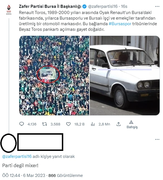Image resolution: width=163 pixels, height=180 pixels.
Task: Open Zafer Partisi Bursa profile avatar
Action: 9,10
